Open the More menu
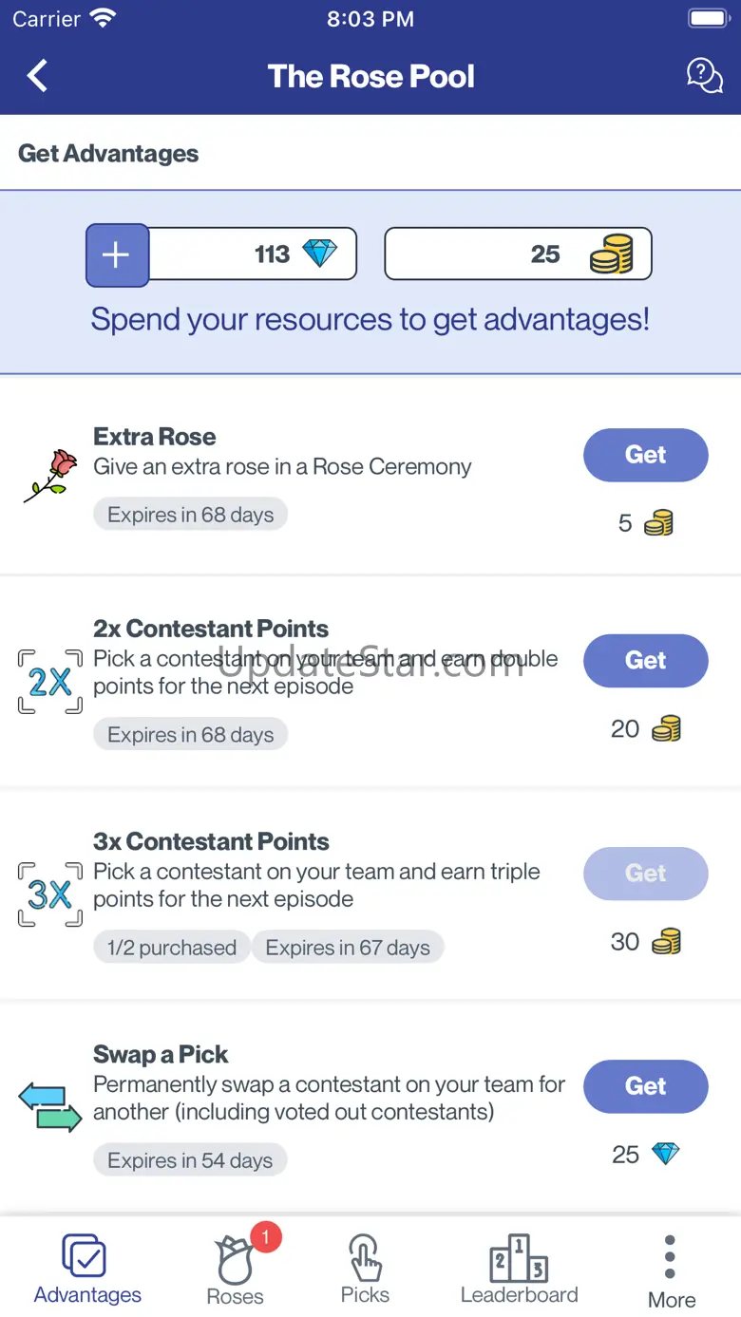 click(x=671, y=1270)
